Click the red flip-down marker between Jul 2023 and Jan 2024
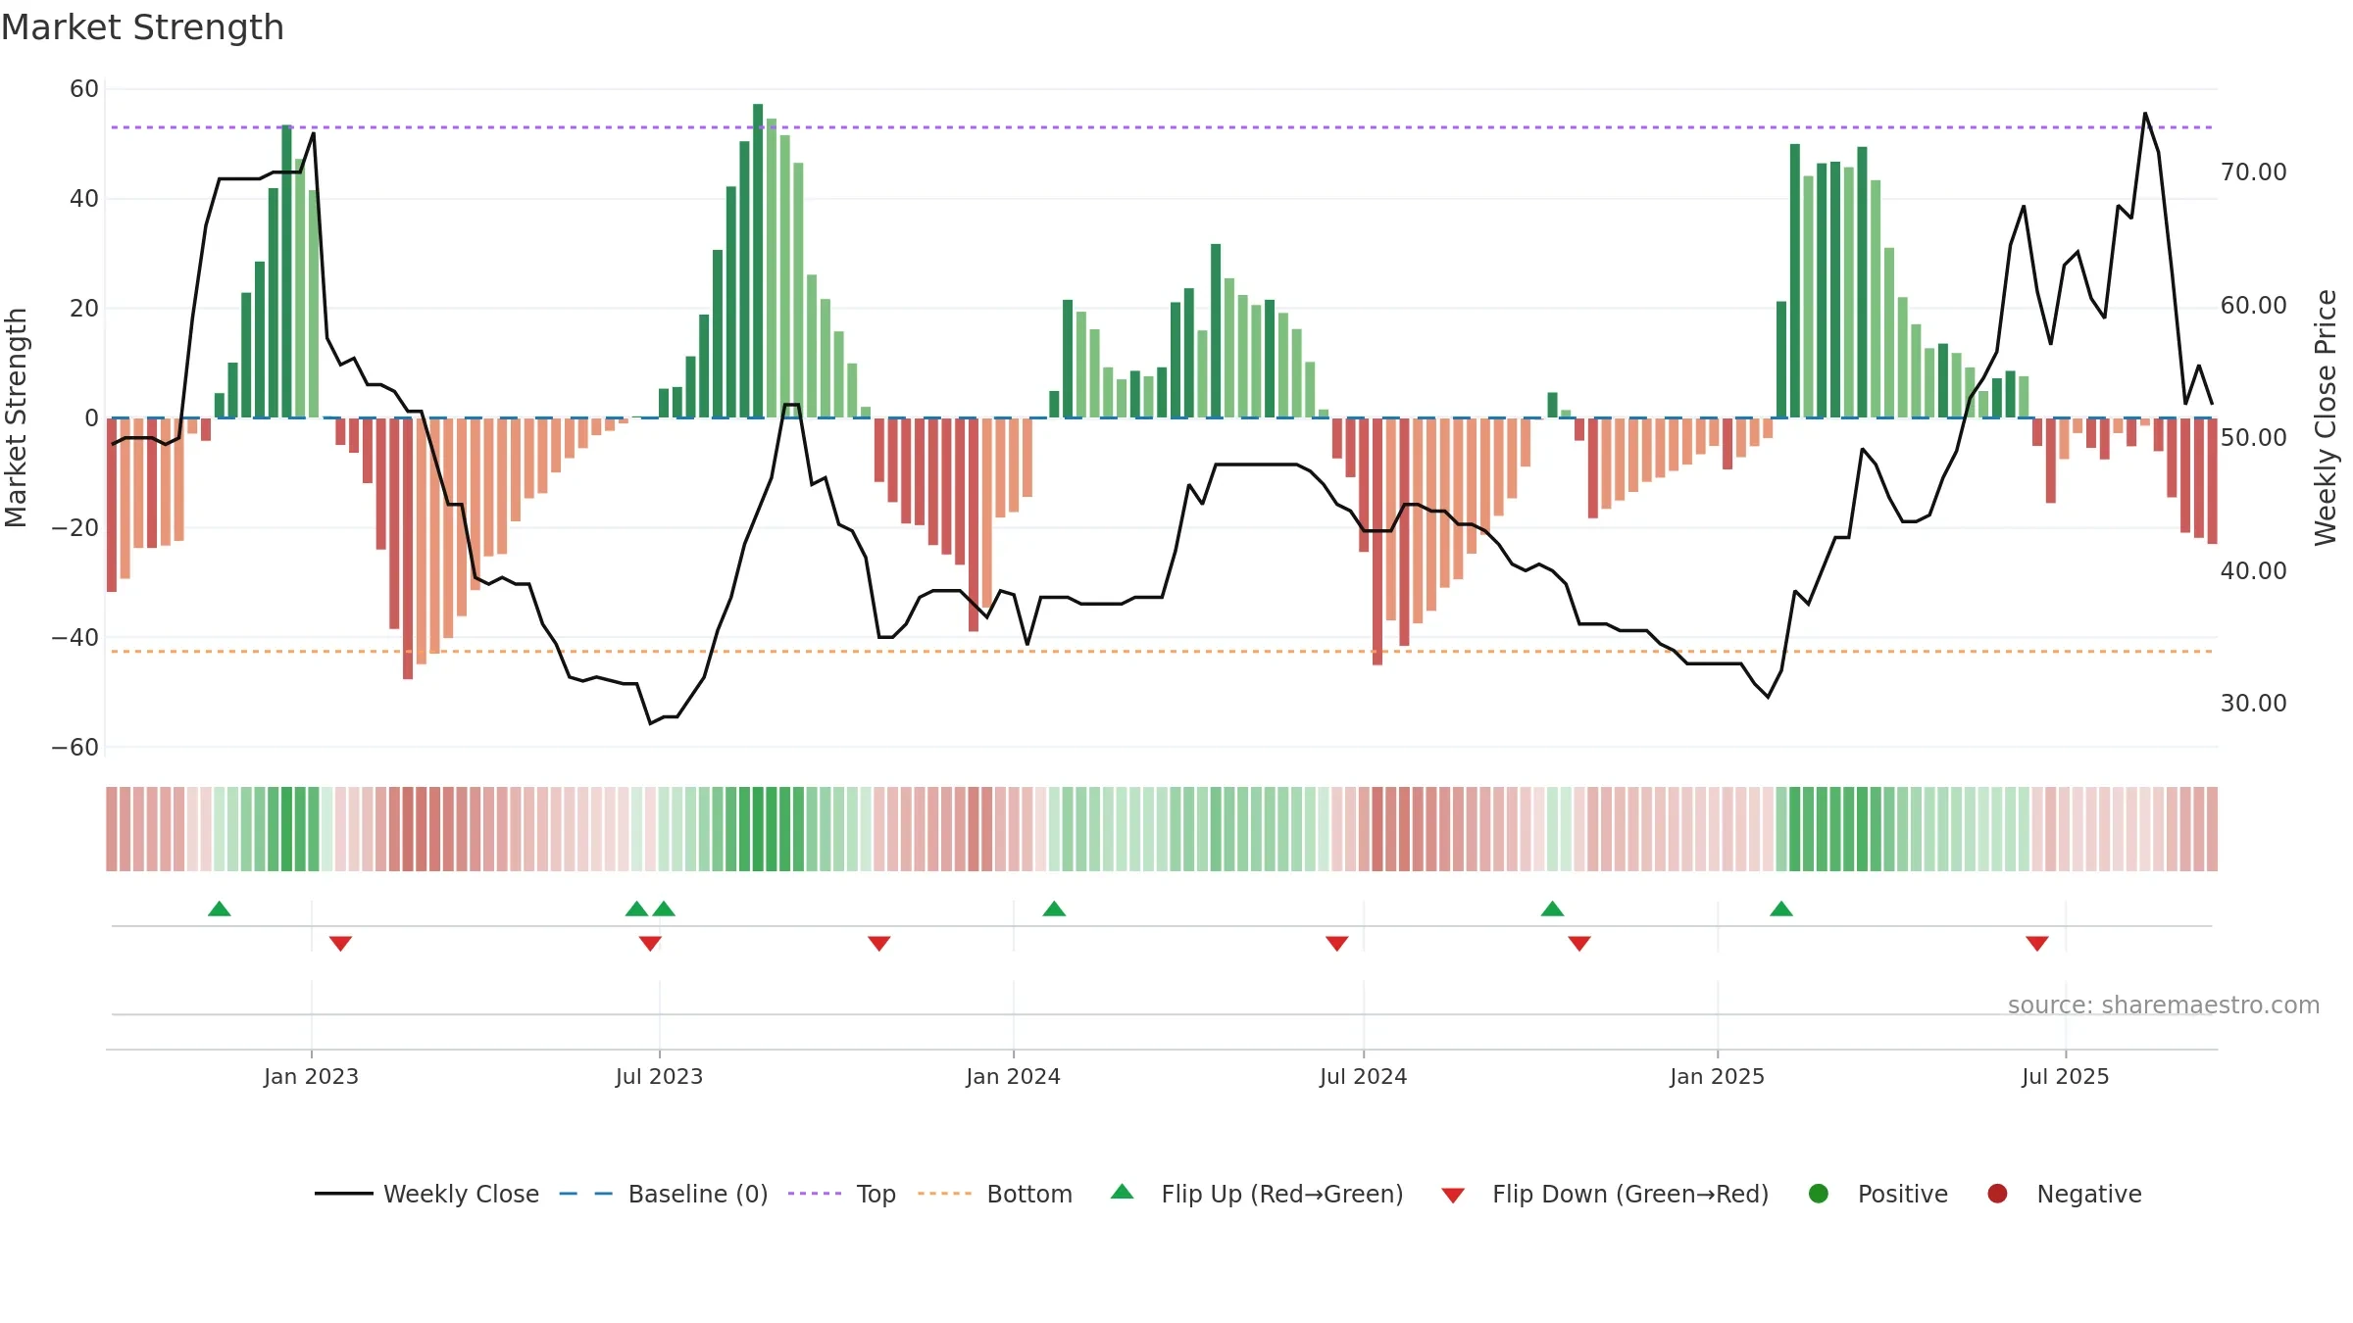Screen dimensions: 2353x1323 879,944
